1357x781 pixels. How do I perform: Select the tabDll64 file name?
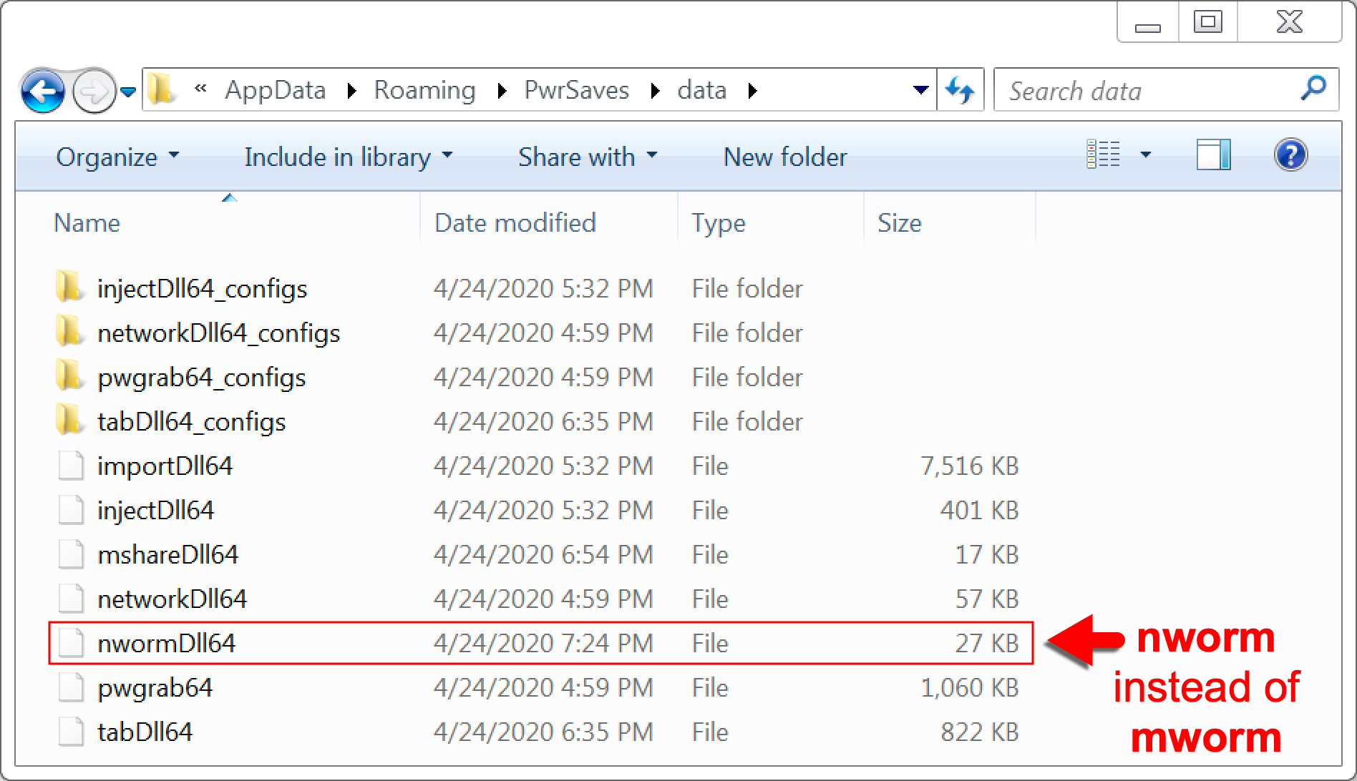(x=145, y=732)
